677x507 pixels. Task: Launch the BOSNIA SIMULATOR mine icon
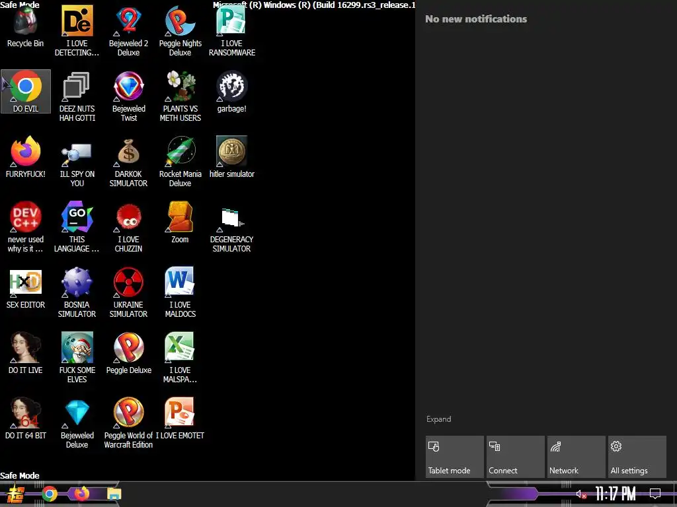click(x=77, y=292)
